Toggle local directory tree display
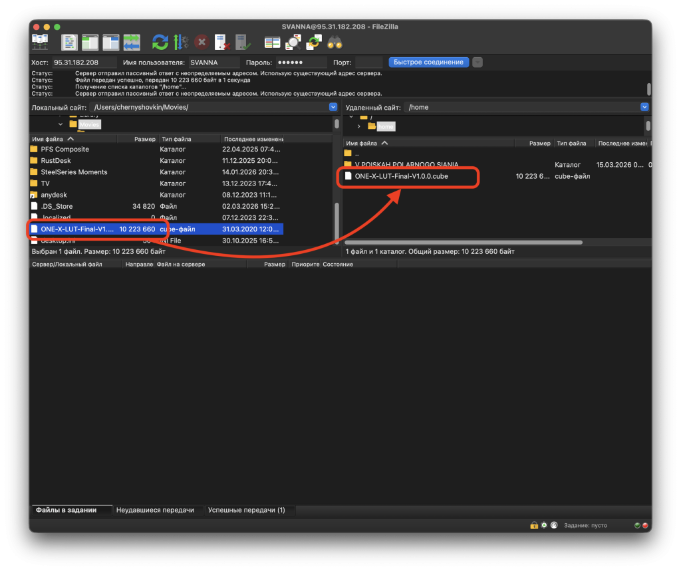Viewport: 681px width, 571px height. click(x=90, y=43)
